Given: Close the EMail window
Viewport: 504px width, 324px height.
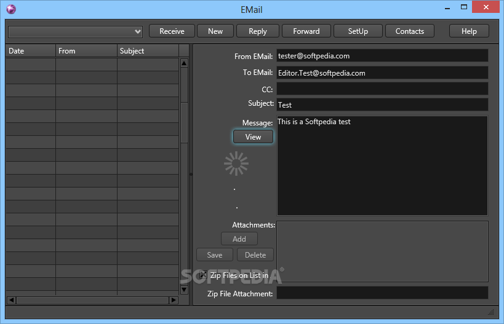Looking at the screenshot, I should point(486,7).
